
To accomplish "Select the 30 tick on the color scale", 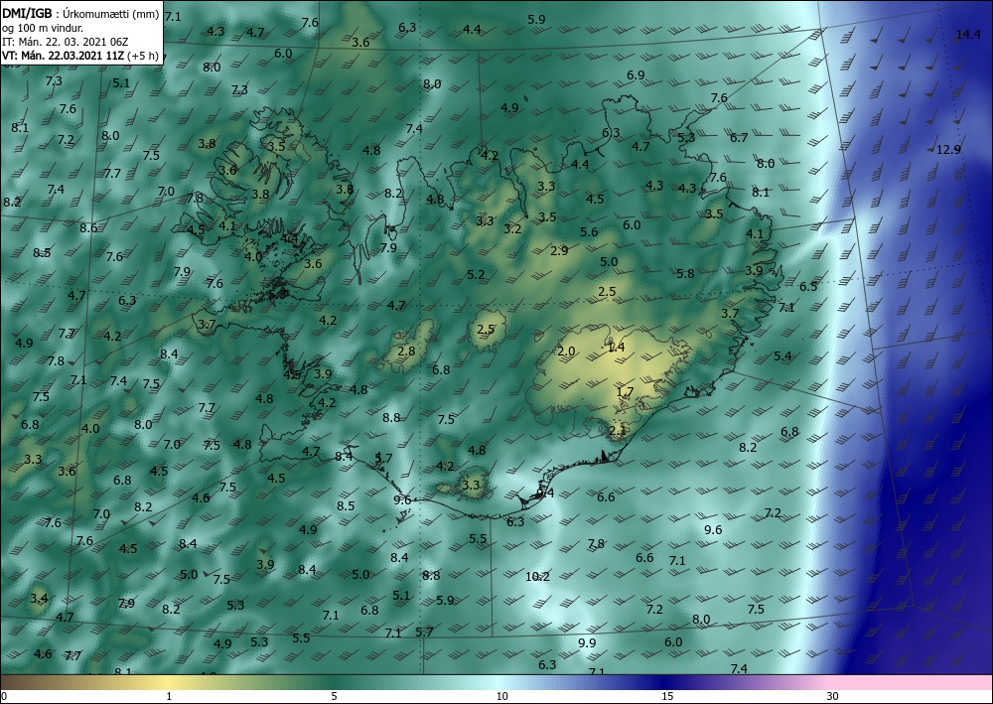I will 833,696.
